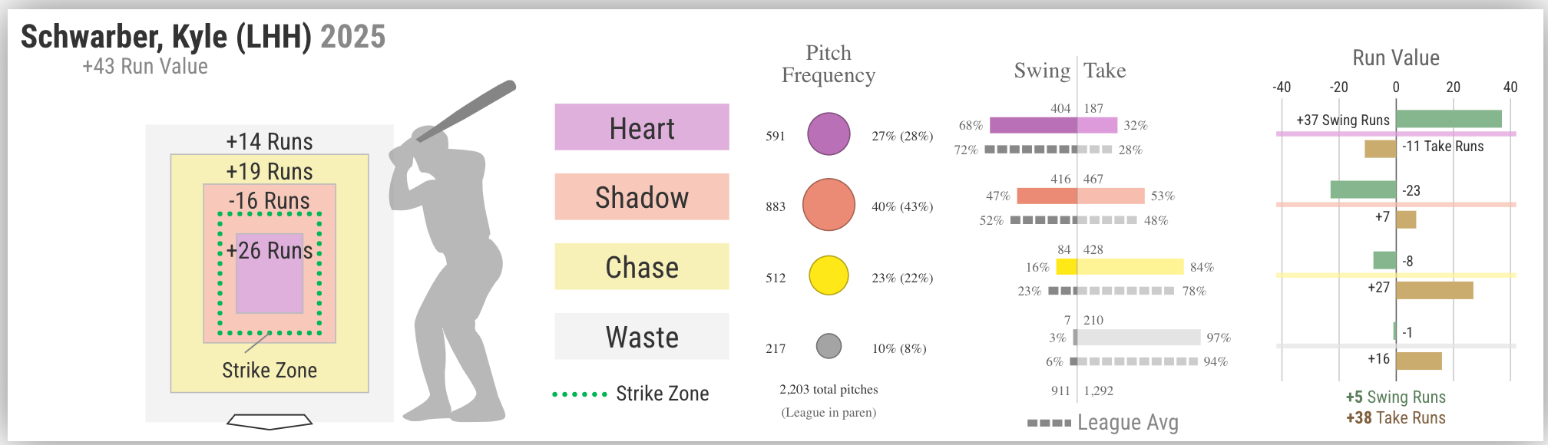Click the purple Heart pitch frequency circle
Viewport: 1548px width, 445px height.
click(829, 134)
